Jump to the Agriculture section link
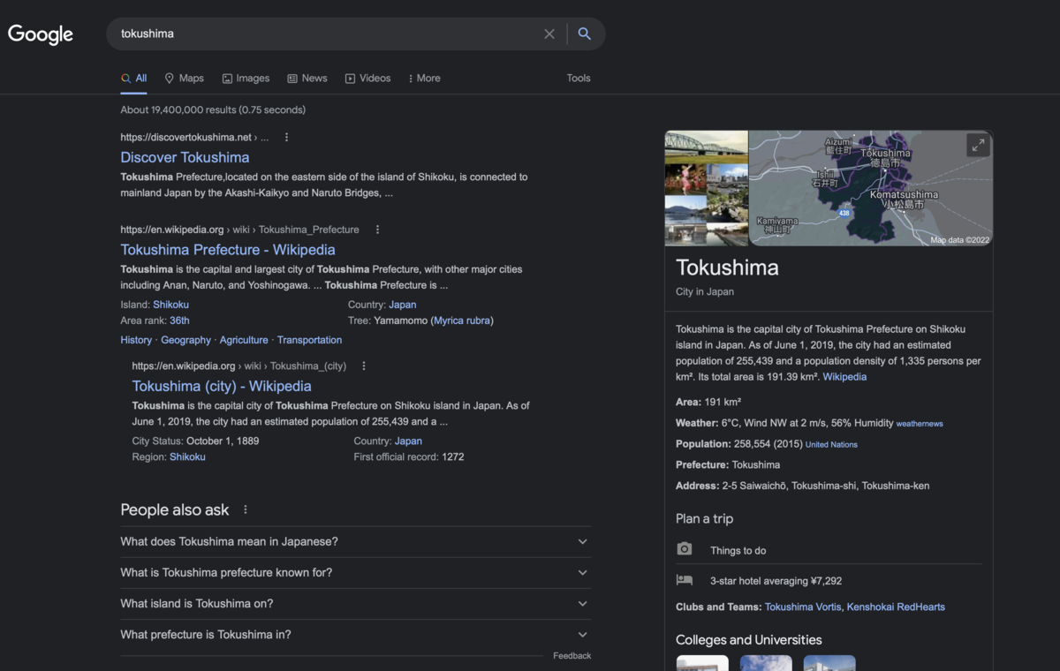 pyautogui.click(x=244, y=340)
